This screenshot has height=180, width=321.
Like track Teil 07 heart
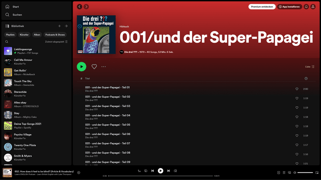click(297, 145)
